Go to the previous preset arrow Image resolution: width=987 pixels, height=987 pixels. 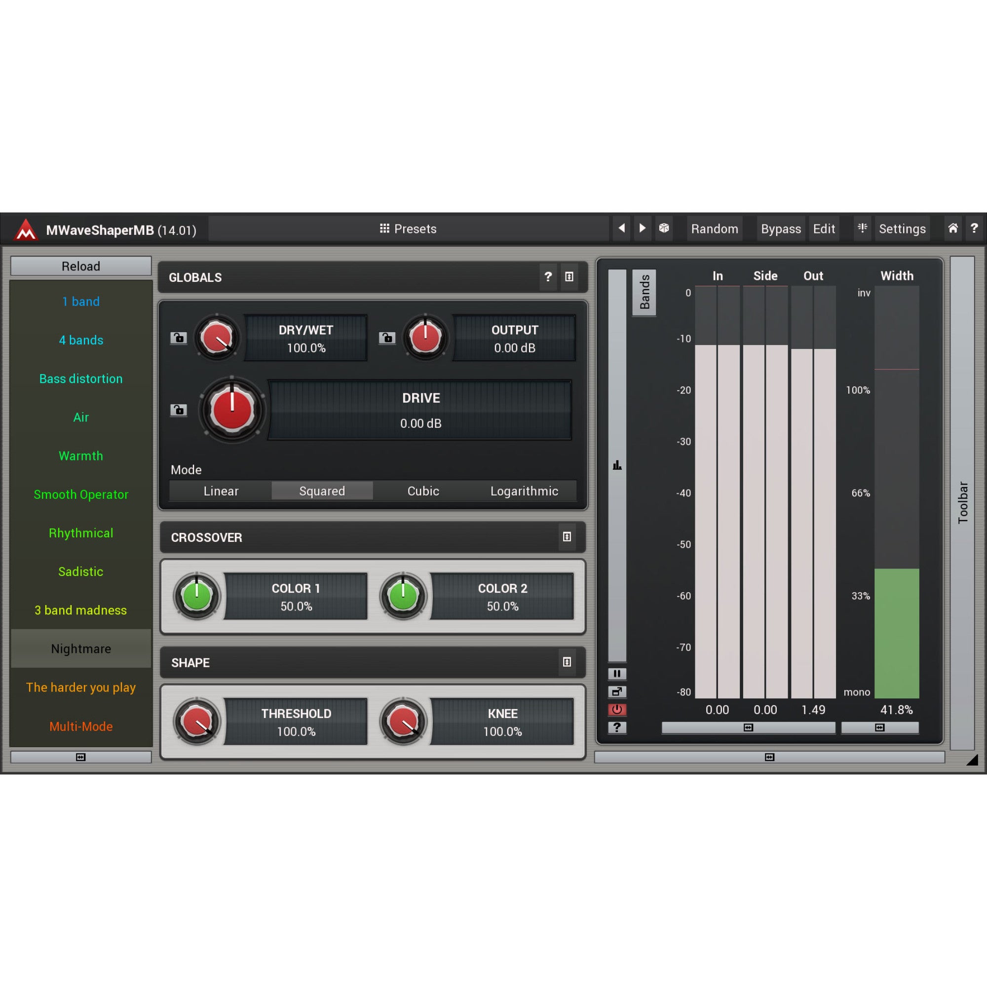click(622, 228)
